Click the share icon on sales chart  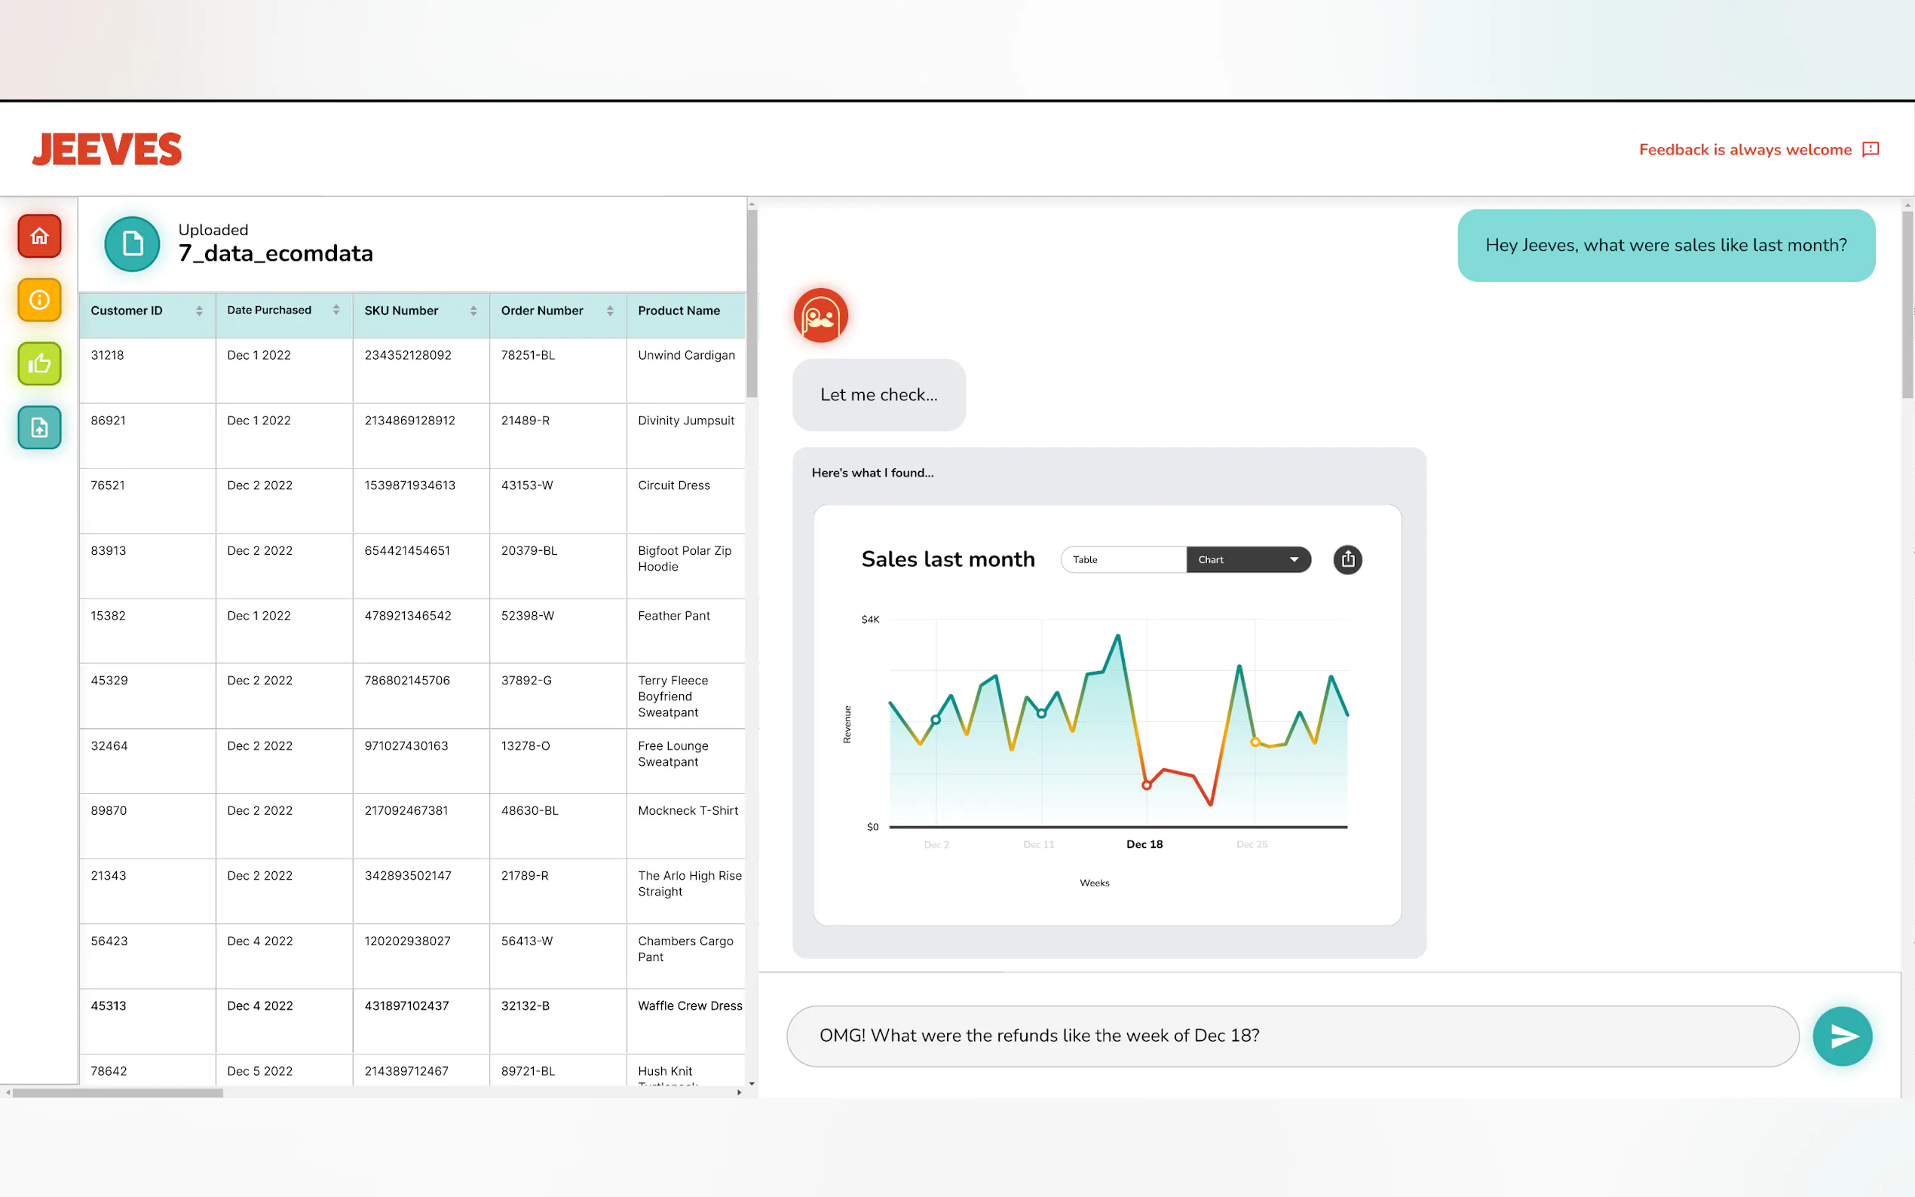(x=1347, y=560)
